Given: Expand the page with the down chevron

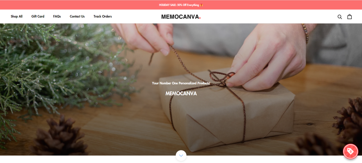Looking at the screenshot, I should click(181, 156).
